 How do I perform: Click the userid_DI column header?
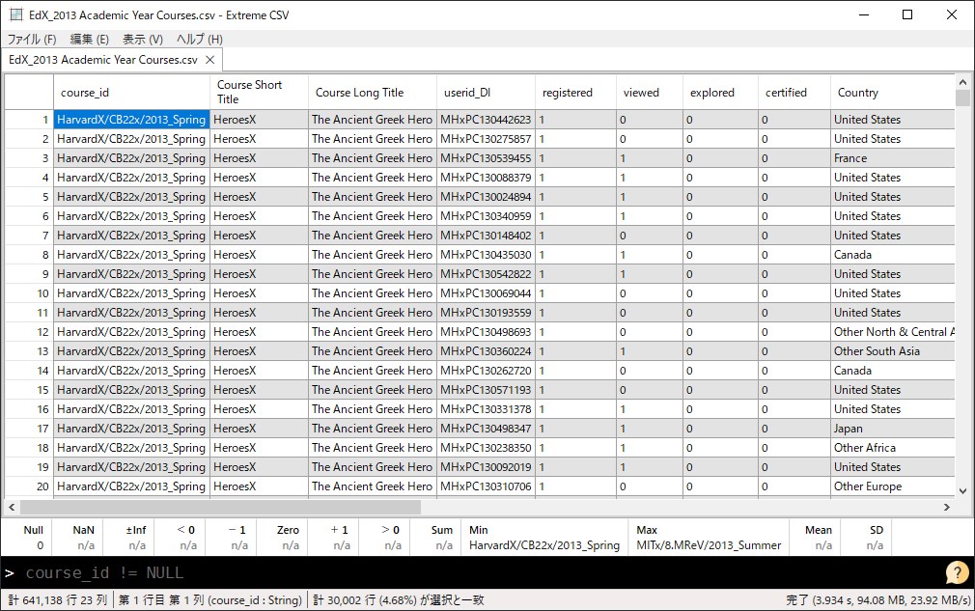click(x=487, y=93)
